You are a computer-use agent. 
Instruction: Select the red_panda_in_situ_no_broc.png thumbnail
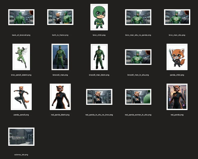pyautogui.click(x=99, y=97)
